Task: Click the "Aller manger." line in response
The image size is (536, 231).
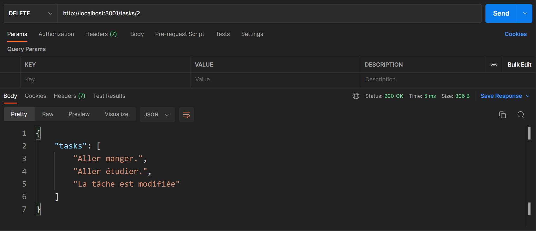Action: (110, 159)
